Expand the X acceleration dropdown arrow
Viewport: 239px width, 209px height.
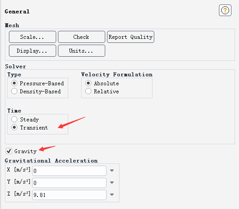click(x=112, y=171)
